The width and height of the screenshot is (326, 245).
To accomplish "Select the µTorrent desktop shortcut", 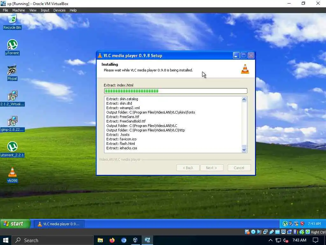I will (12, 47).
